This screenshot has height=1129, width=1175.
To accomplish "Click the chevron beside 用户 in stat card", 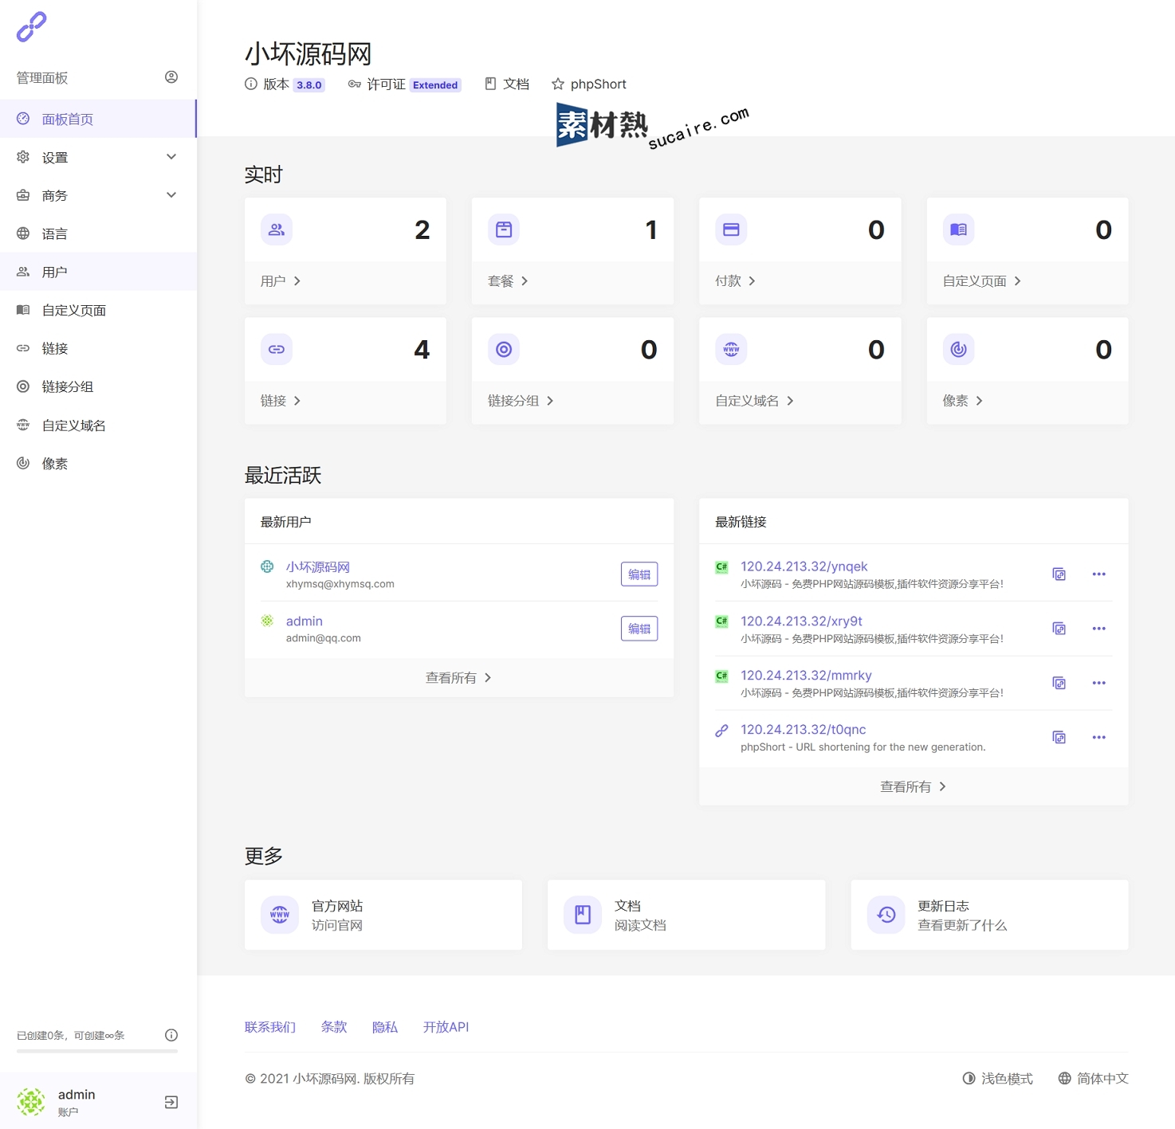I will tap(297, 281).
